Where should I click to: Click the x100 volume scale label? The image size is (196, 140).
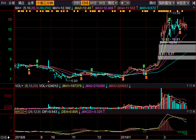8,107
